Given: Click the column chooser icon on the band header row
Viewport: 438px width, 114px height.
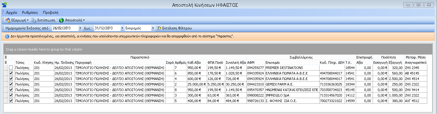Looking at the screenshot, I should pyautogui.click(x=5, y=57).
